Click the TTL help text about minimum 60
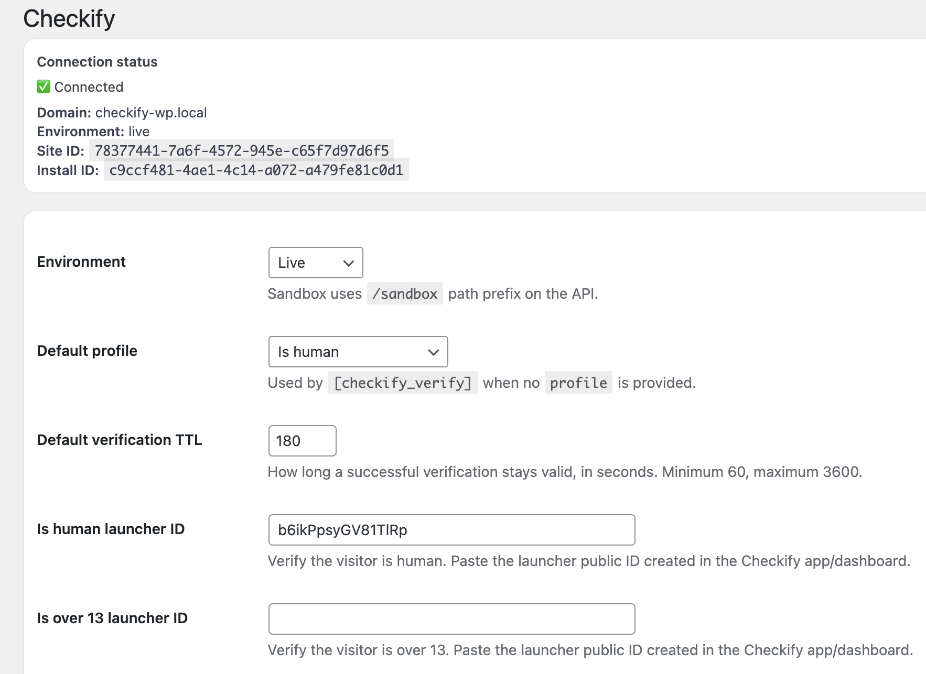The height and width of the screenshot is (674, 926). click(565, 472)
